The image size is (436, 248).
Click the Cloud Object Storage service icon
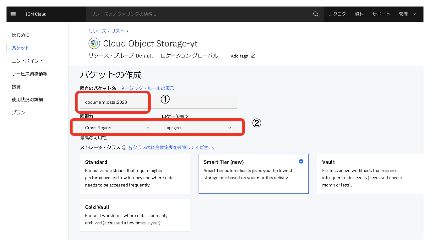pos(94,43)
